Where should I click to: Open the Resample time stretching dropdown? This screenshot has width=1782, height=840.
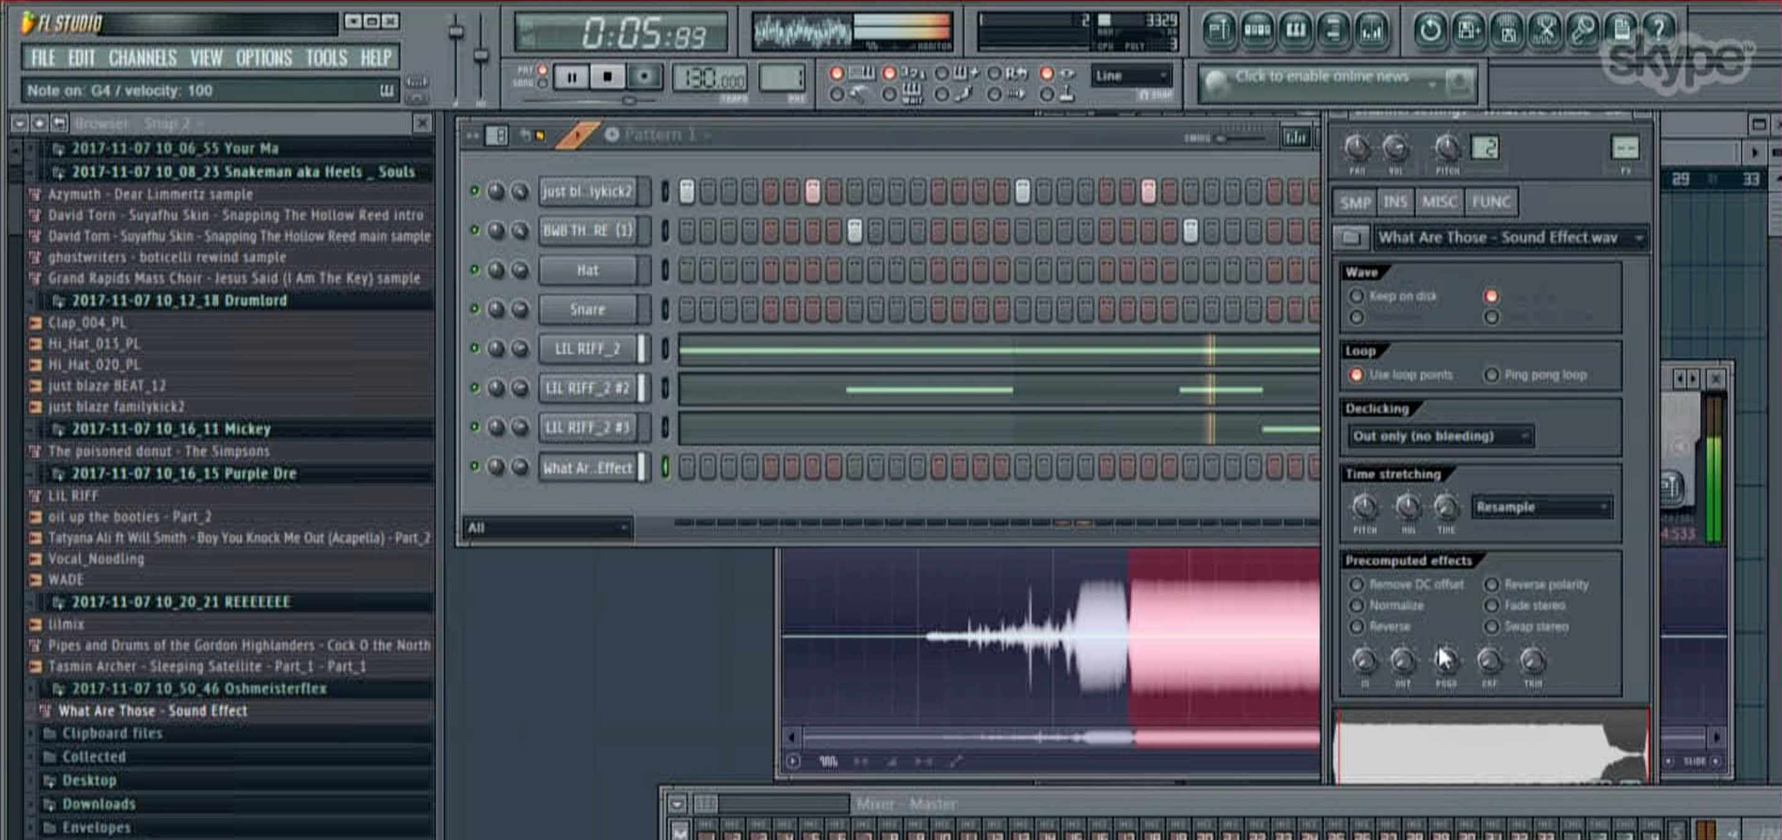[x=1542, y=507]
